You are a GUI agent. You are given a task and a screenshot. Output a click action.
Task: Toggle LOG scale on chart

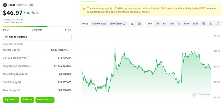196,23
